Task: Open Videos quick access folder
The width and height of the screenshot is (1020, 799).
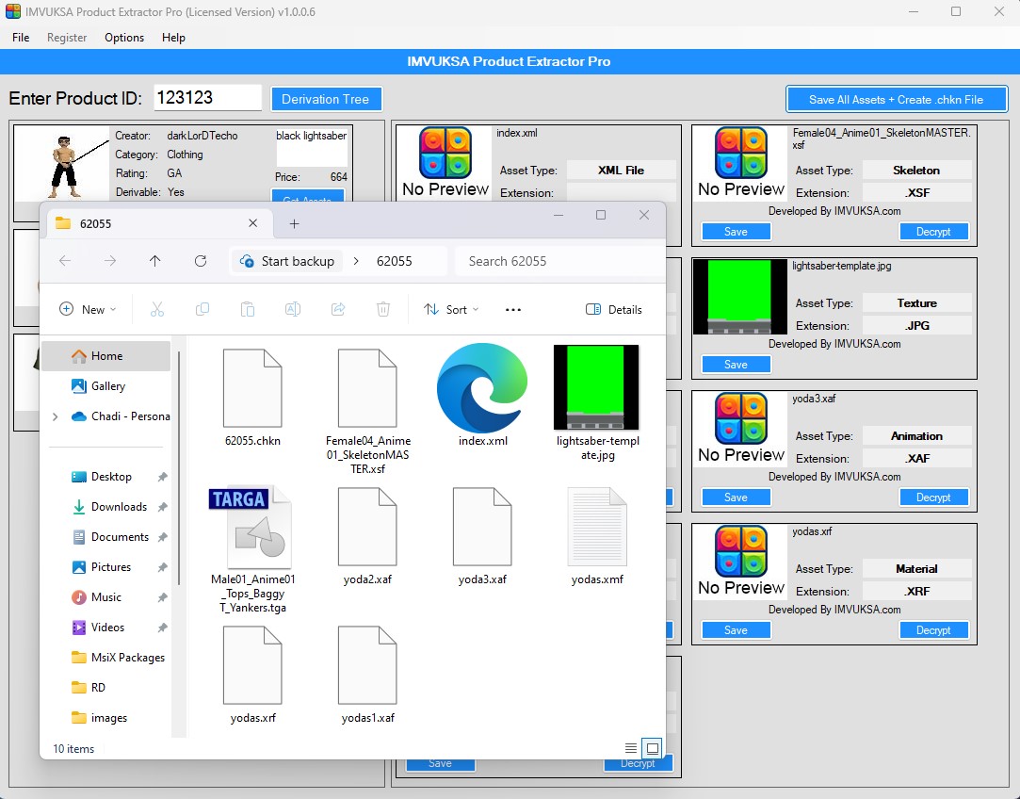Action: coord(106,628)
